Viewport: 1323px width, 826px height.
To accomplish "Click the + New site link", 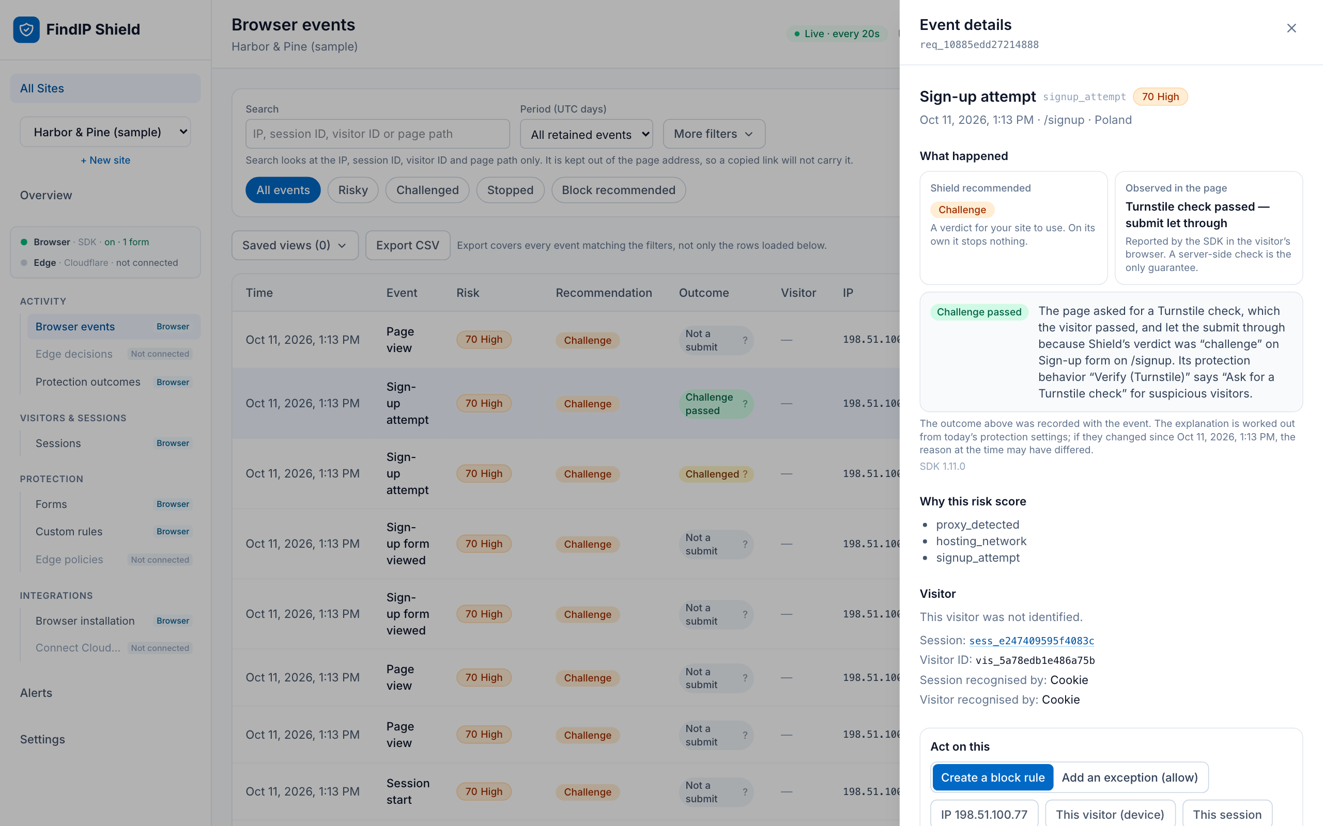I will pos(105,160).
